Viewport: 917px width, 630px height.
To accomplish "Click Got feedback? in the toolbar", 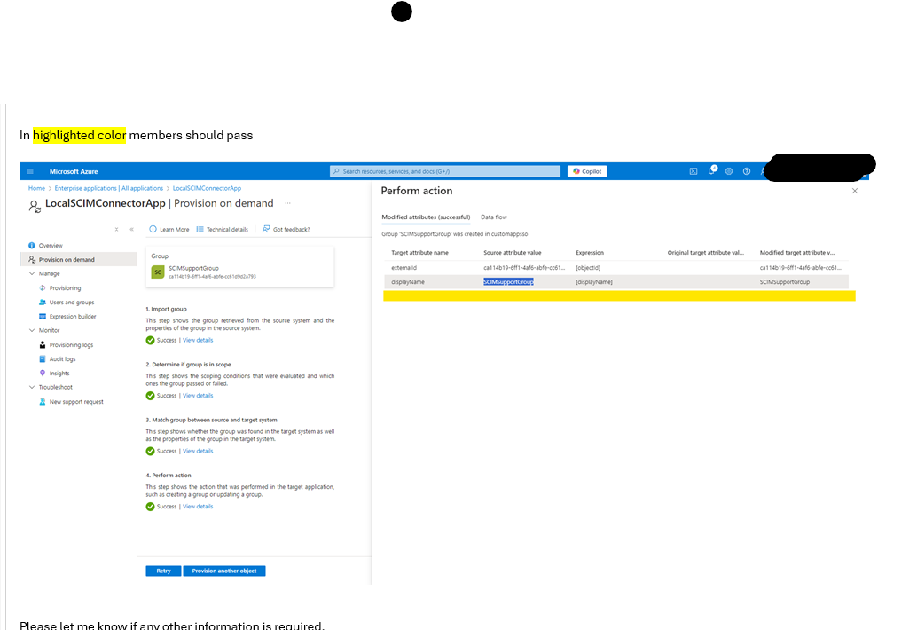I will 291,229.
